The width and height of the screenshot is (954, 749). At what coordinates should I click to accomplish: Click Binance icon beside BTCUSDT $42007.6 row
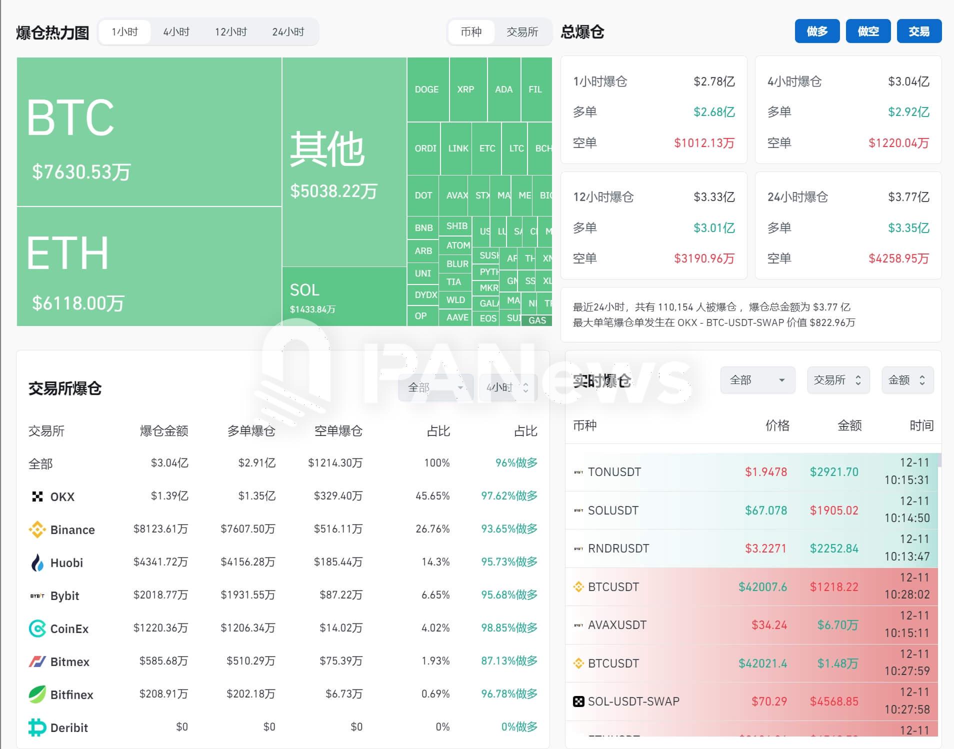578,586
